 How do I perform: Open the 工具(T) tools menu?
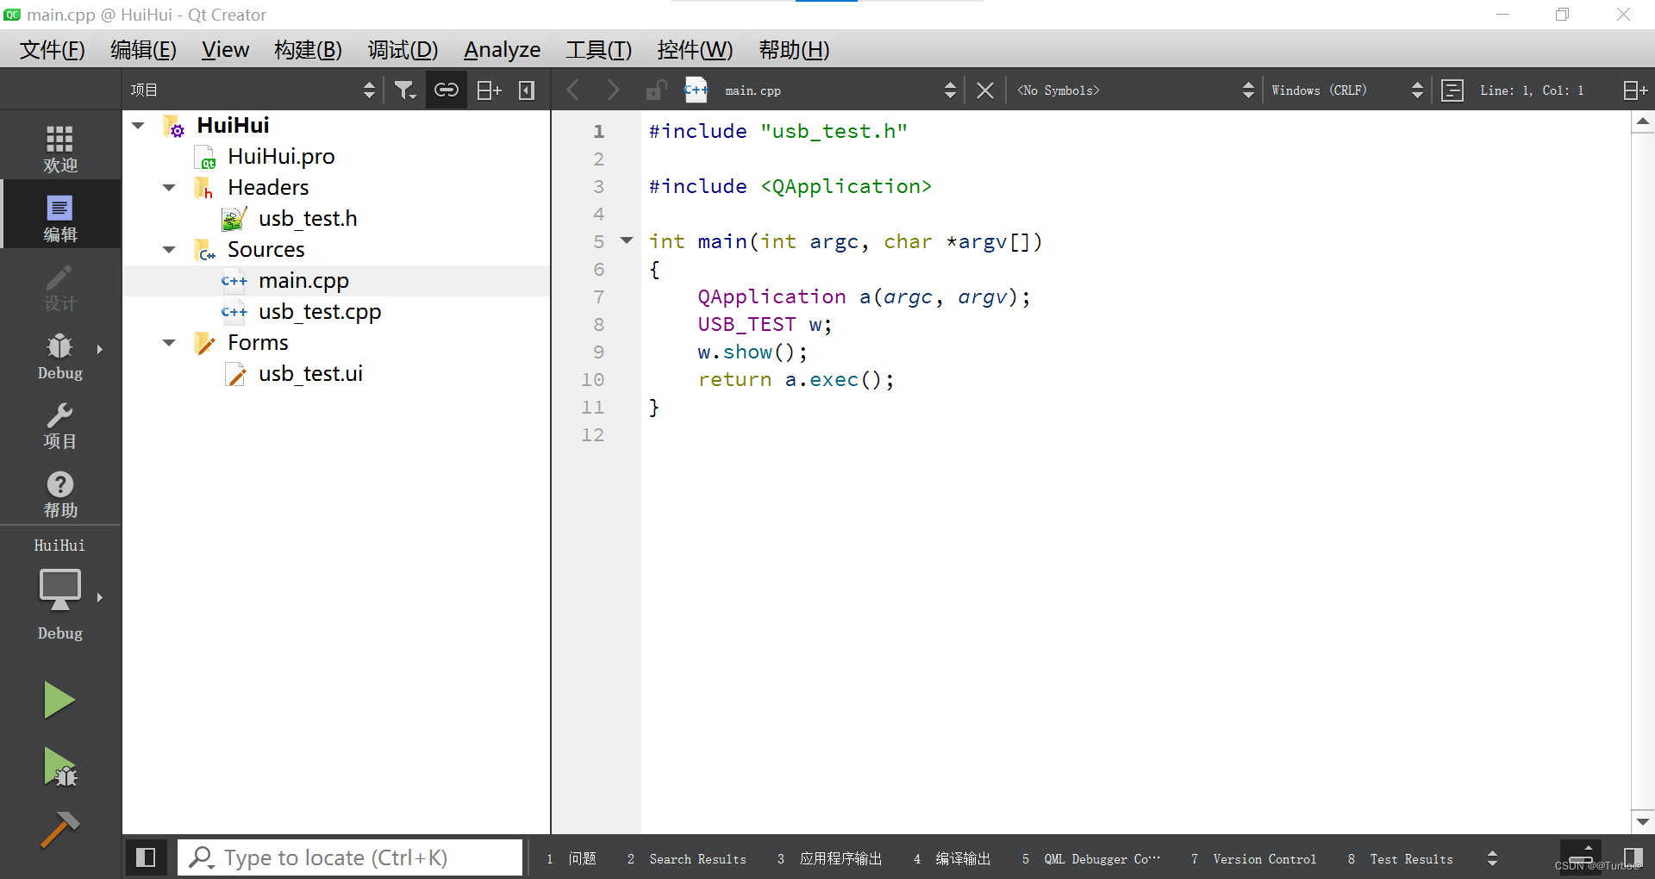(599, 50)
